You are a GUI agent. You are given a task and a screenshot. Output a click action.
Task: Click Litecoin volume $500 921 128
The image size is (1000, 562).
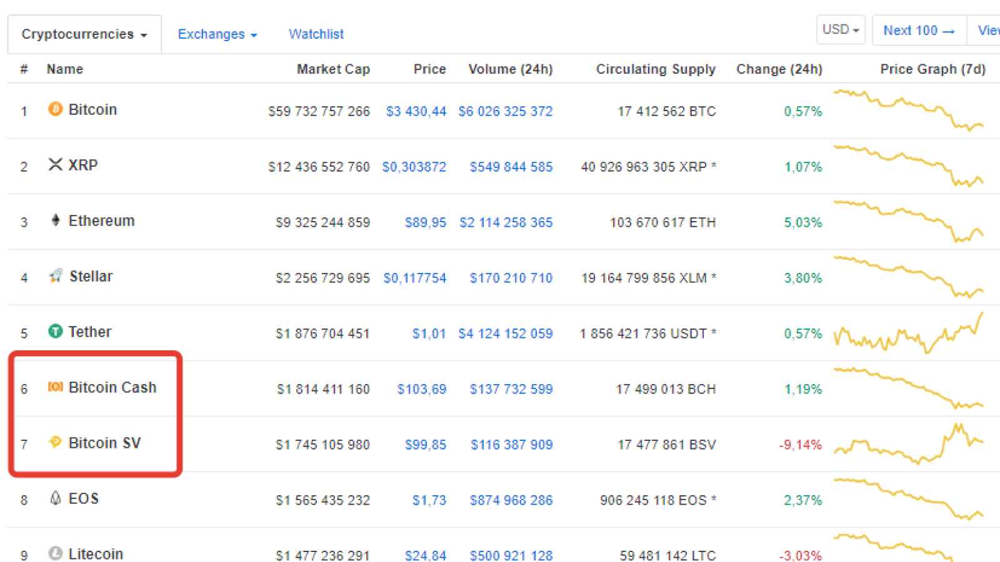pyautogui.click(x=511, y=555)
